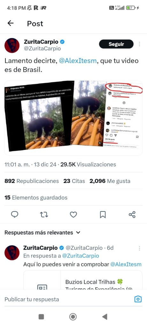147x326 pixels.
Task: Like the post with the heart icon
Action: pos(73,214)
